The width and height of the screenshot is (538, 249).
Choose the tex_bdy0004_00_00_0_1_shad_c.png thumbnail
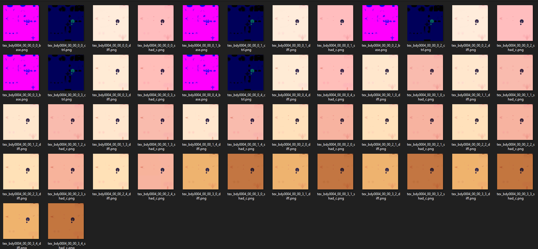click(x=335, y=23)
